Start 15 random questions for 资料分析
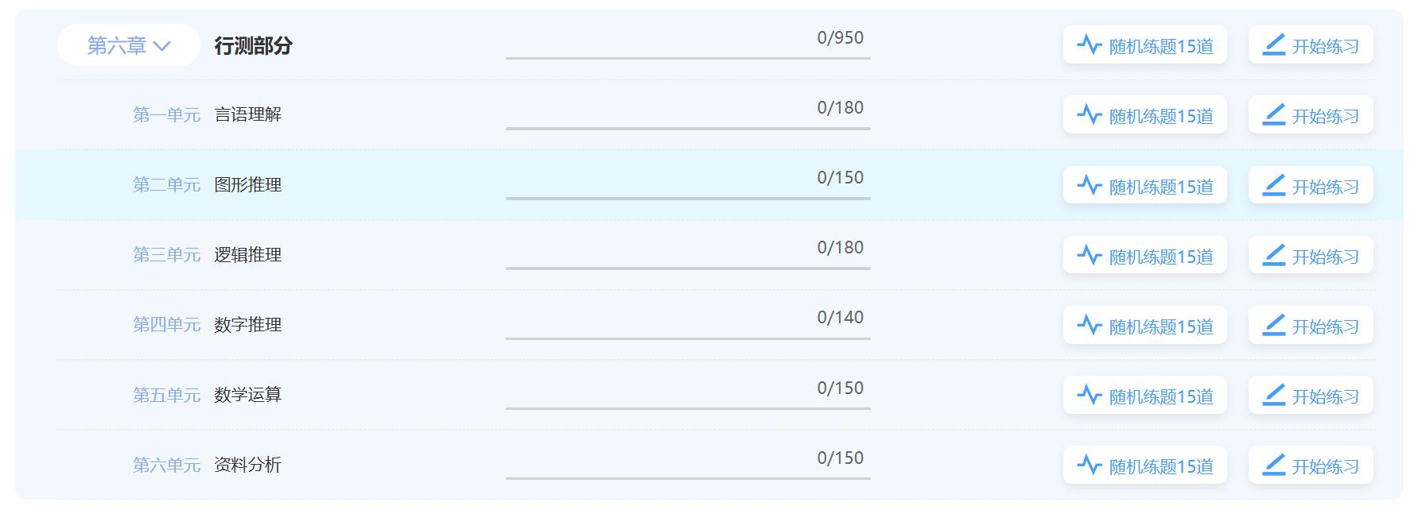This screenshot has width=1422, height=510. [x=1145, y=465]
